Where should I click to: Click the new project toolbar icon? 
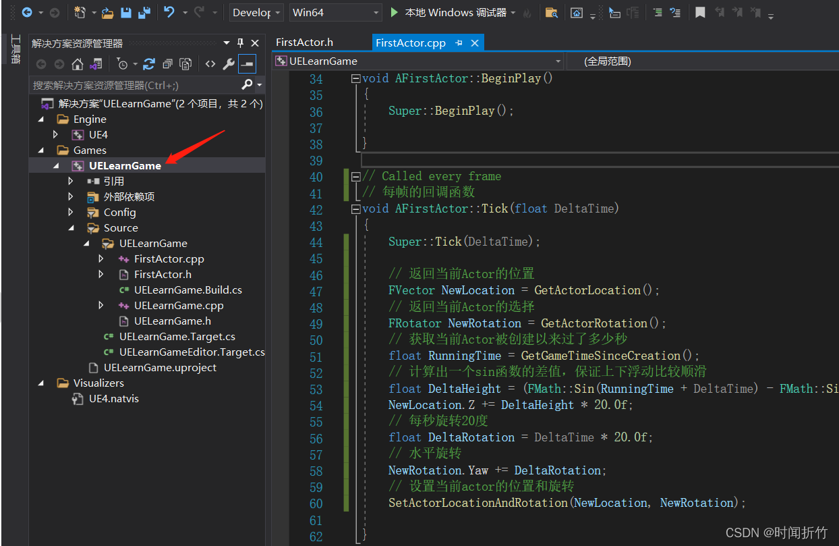point(80,12)
